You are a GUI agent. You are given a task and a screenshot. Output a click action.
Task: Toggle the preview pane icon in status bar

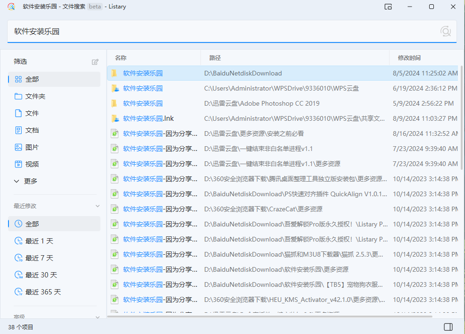tap(448, 327)
